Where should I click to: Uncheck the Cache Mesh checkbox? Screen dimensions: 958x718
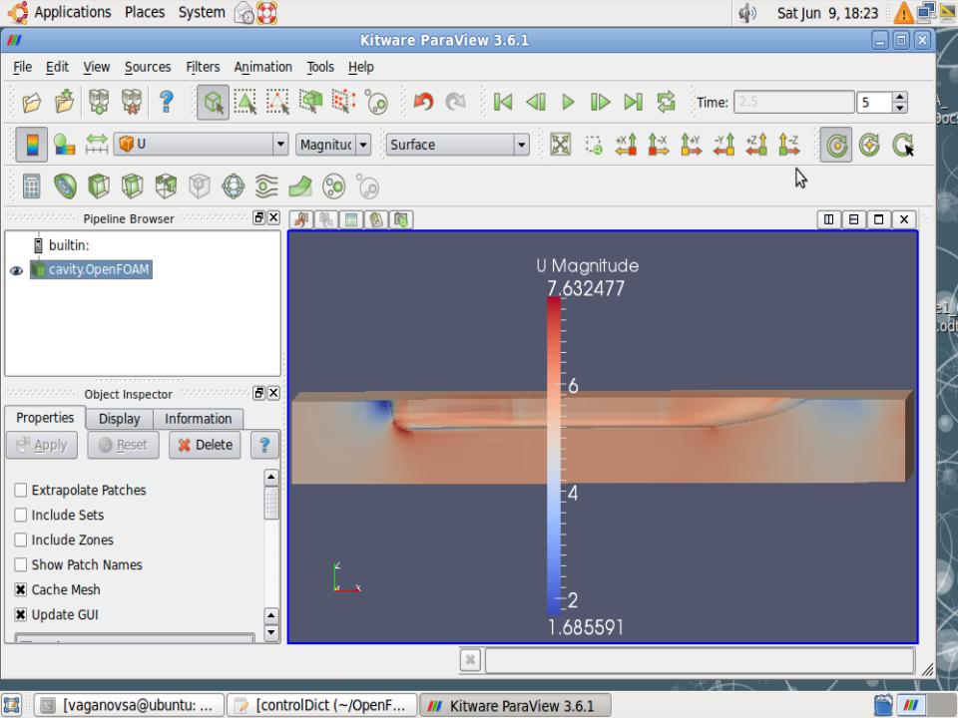(21, 589)
